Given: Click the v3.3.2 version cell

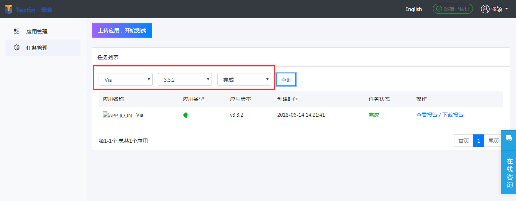Looking at the screenshot, I should pyautogui.click(x=236, y=115).
